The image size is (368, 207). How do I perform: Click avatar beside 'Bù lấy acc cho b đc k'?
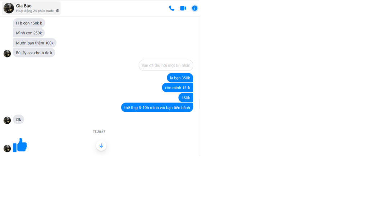click(x=7, y=54)
